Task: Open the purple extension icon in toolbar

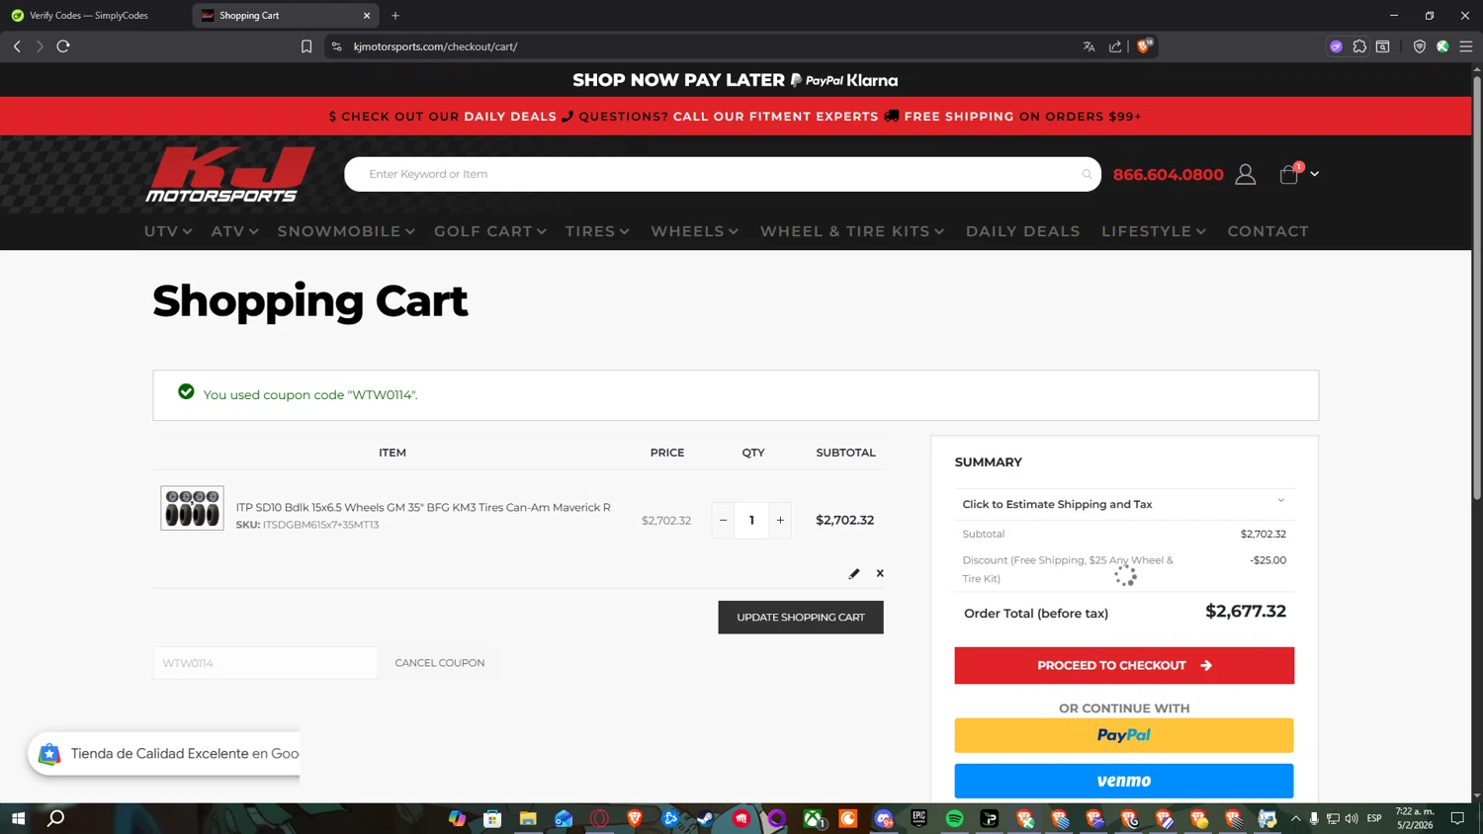Action: [1336, 46]
